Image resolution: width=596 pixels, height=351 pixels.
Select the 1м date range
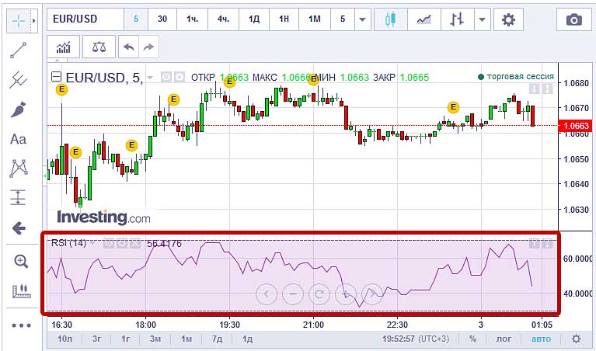(x=186, y=339)
